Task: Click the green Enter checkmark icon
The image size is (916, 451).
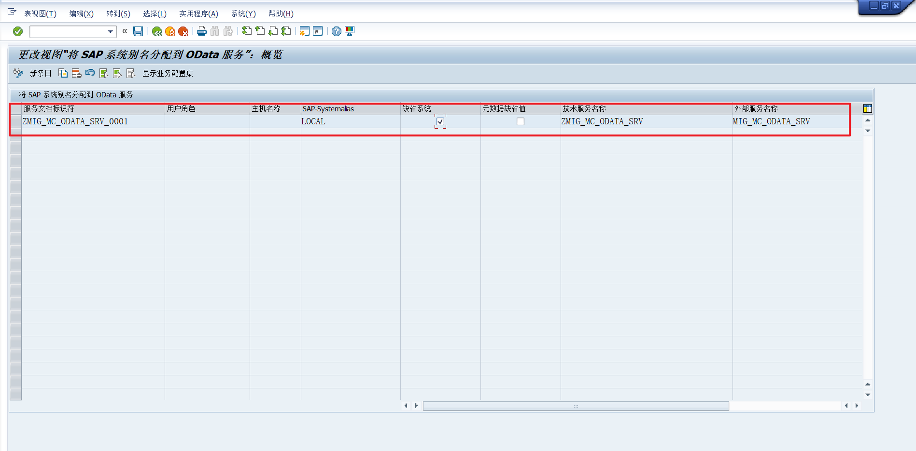Action: (18, 31)
